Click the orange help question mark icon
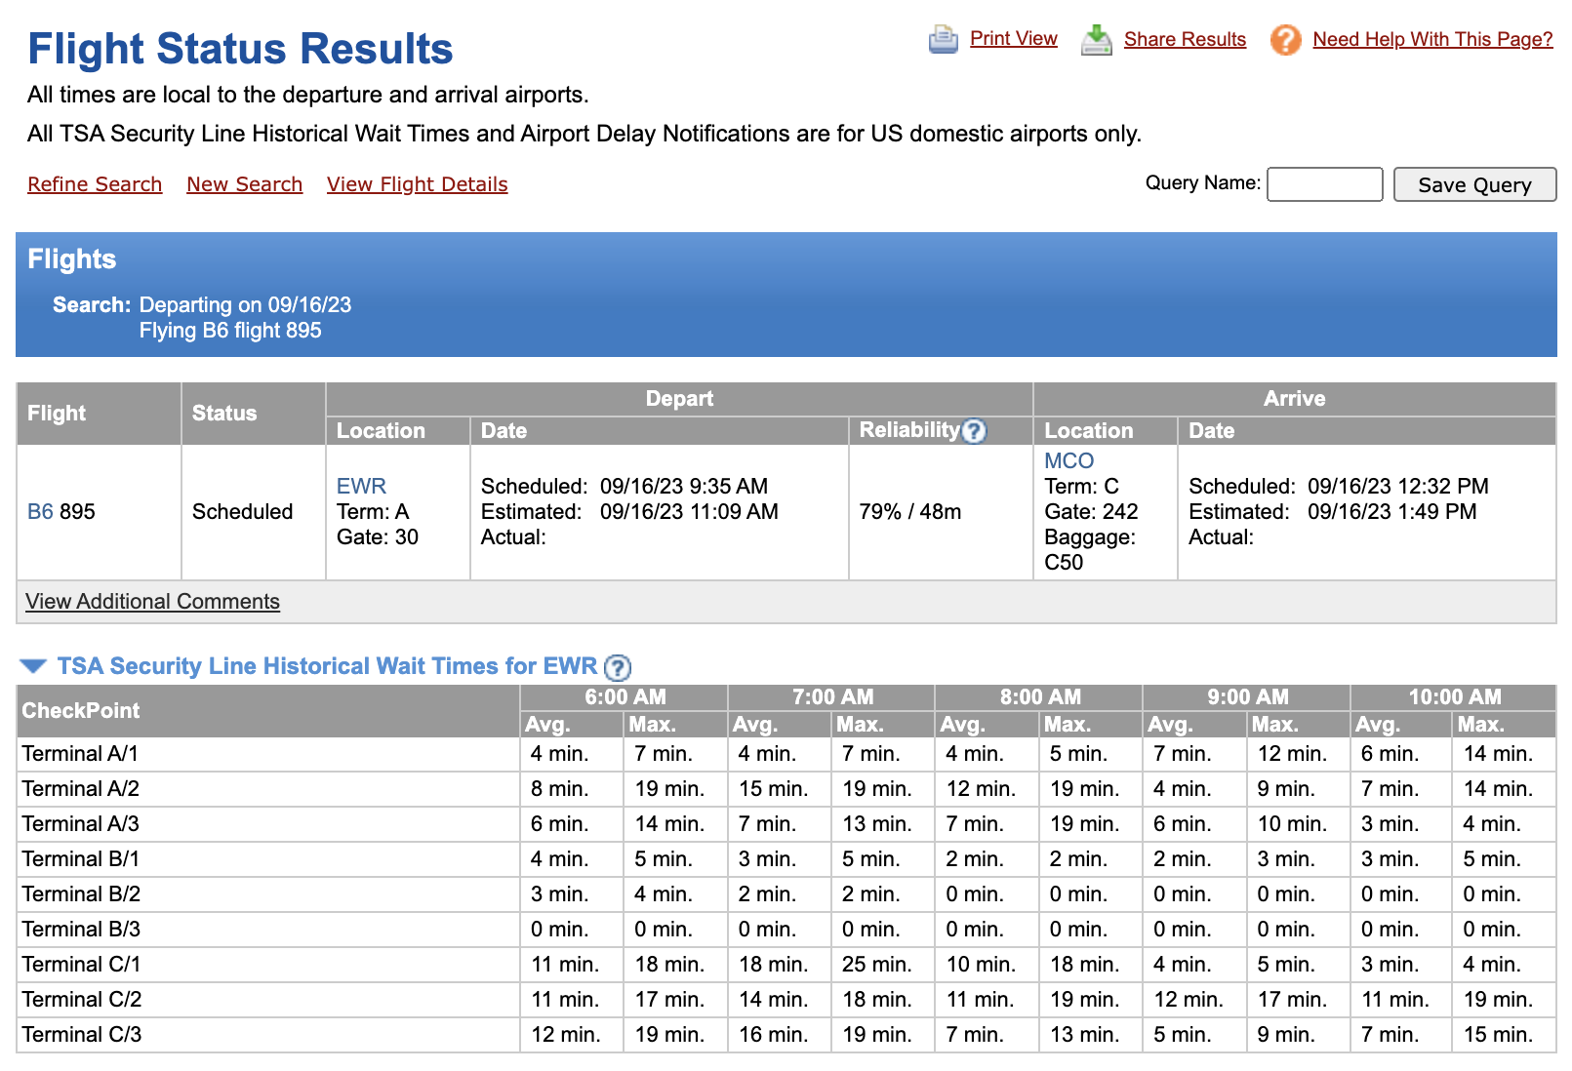This screenshot has height=1071, width=1572. tap(1285, 39)
